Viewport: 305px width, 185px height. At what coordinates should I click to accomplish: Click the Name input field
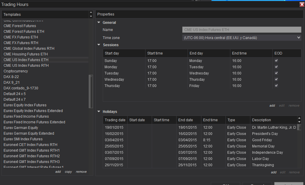241,30
